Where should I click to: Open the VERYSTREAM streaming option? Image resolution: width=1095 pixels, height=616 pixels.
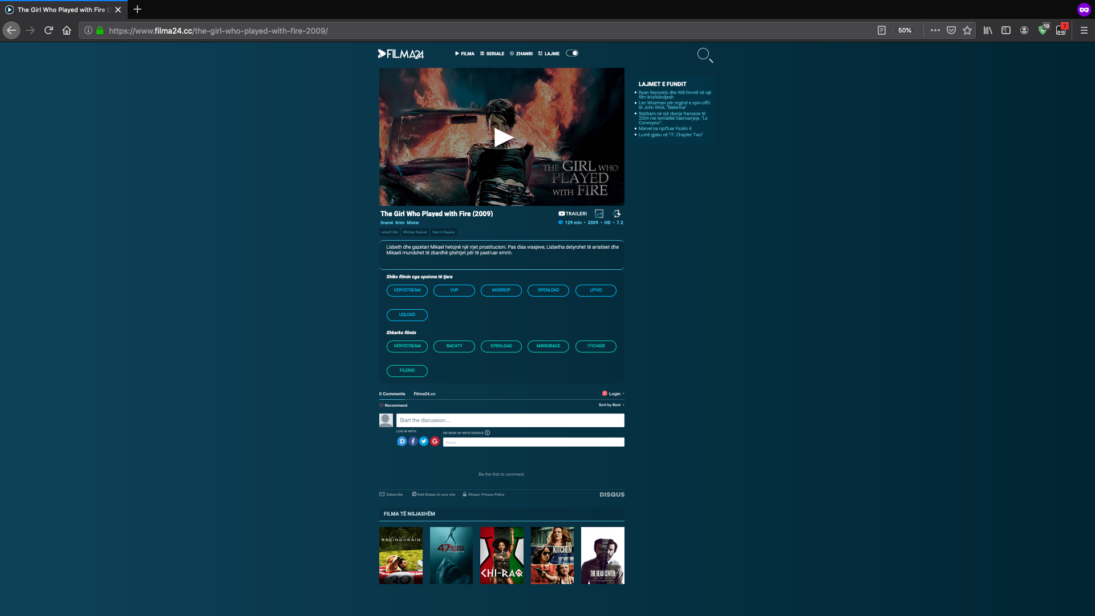(407, 290)
